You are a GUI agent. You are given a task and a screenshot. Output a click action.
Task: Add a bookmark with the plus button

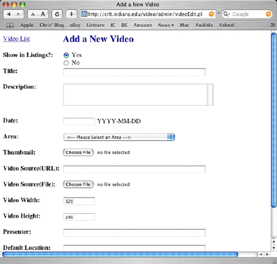pos(71,14)
